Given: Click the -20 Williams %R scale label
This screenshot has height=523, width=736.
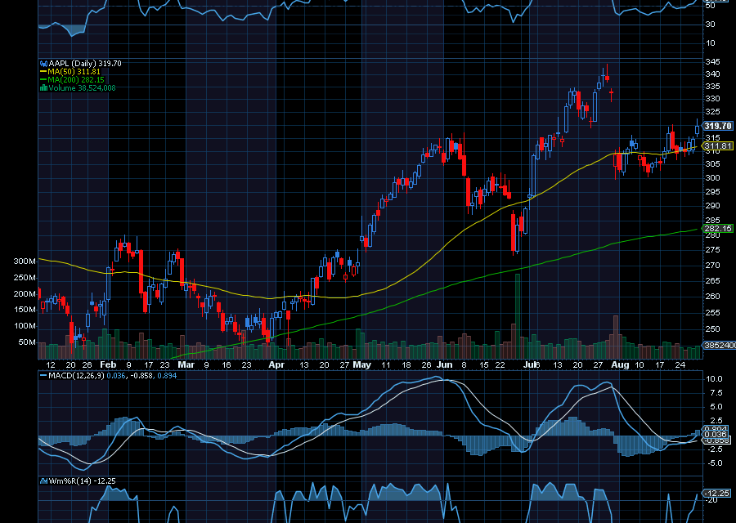Looking at the screenshot, I should coord(713,500).
